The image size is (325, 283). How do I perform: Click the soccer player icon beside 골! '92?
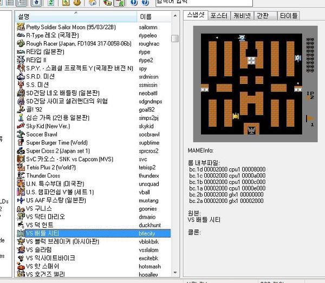pos(21,109)
